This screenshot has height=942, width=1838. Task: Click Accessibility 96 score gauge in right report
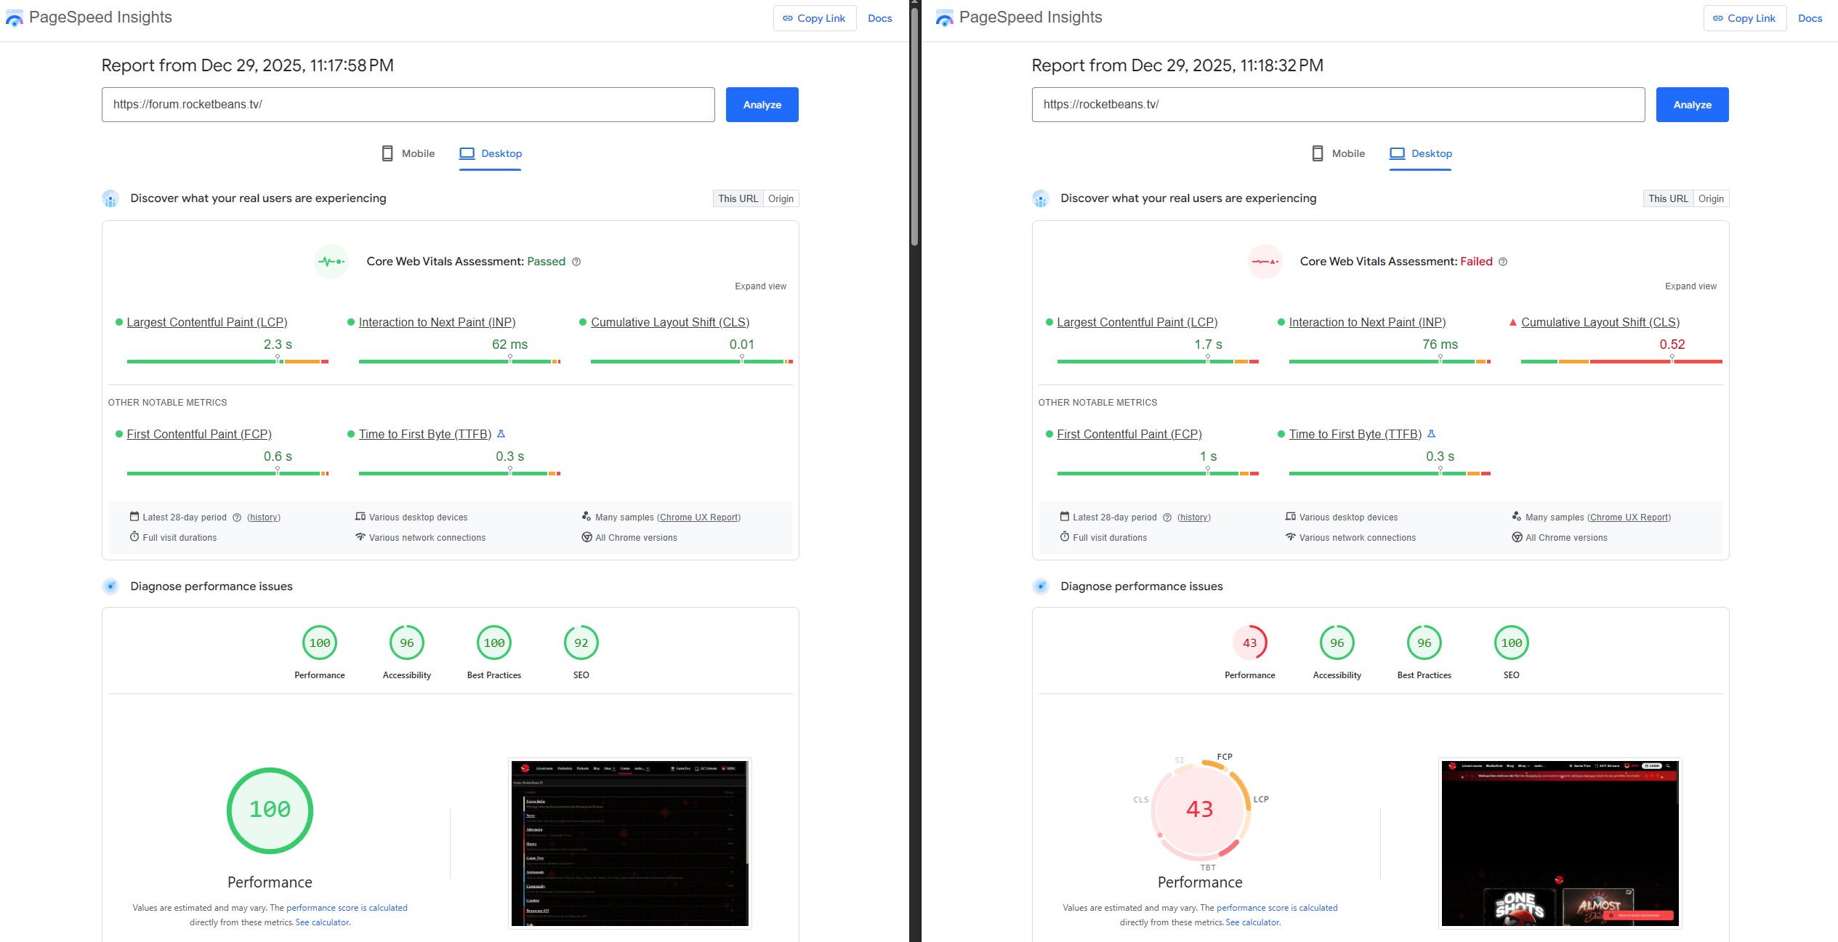tap(1337, 643)
